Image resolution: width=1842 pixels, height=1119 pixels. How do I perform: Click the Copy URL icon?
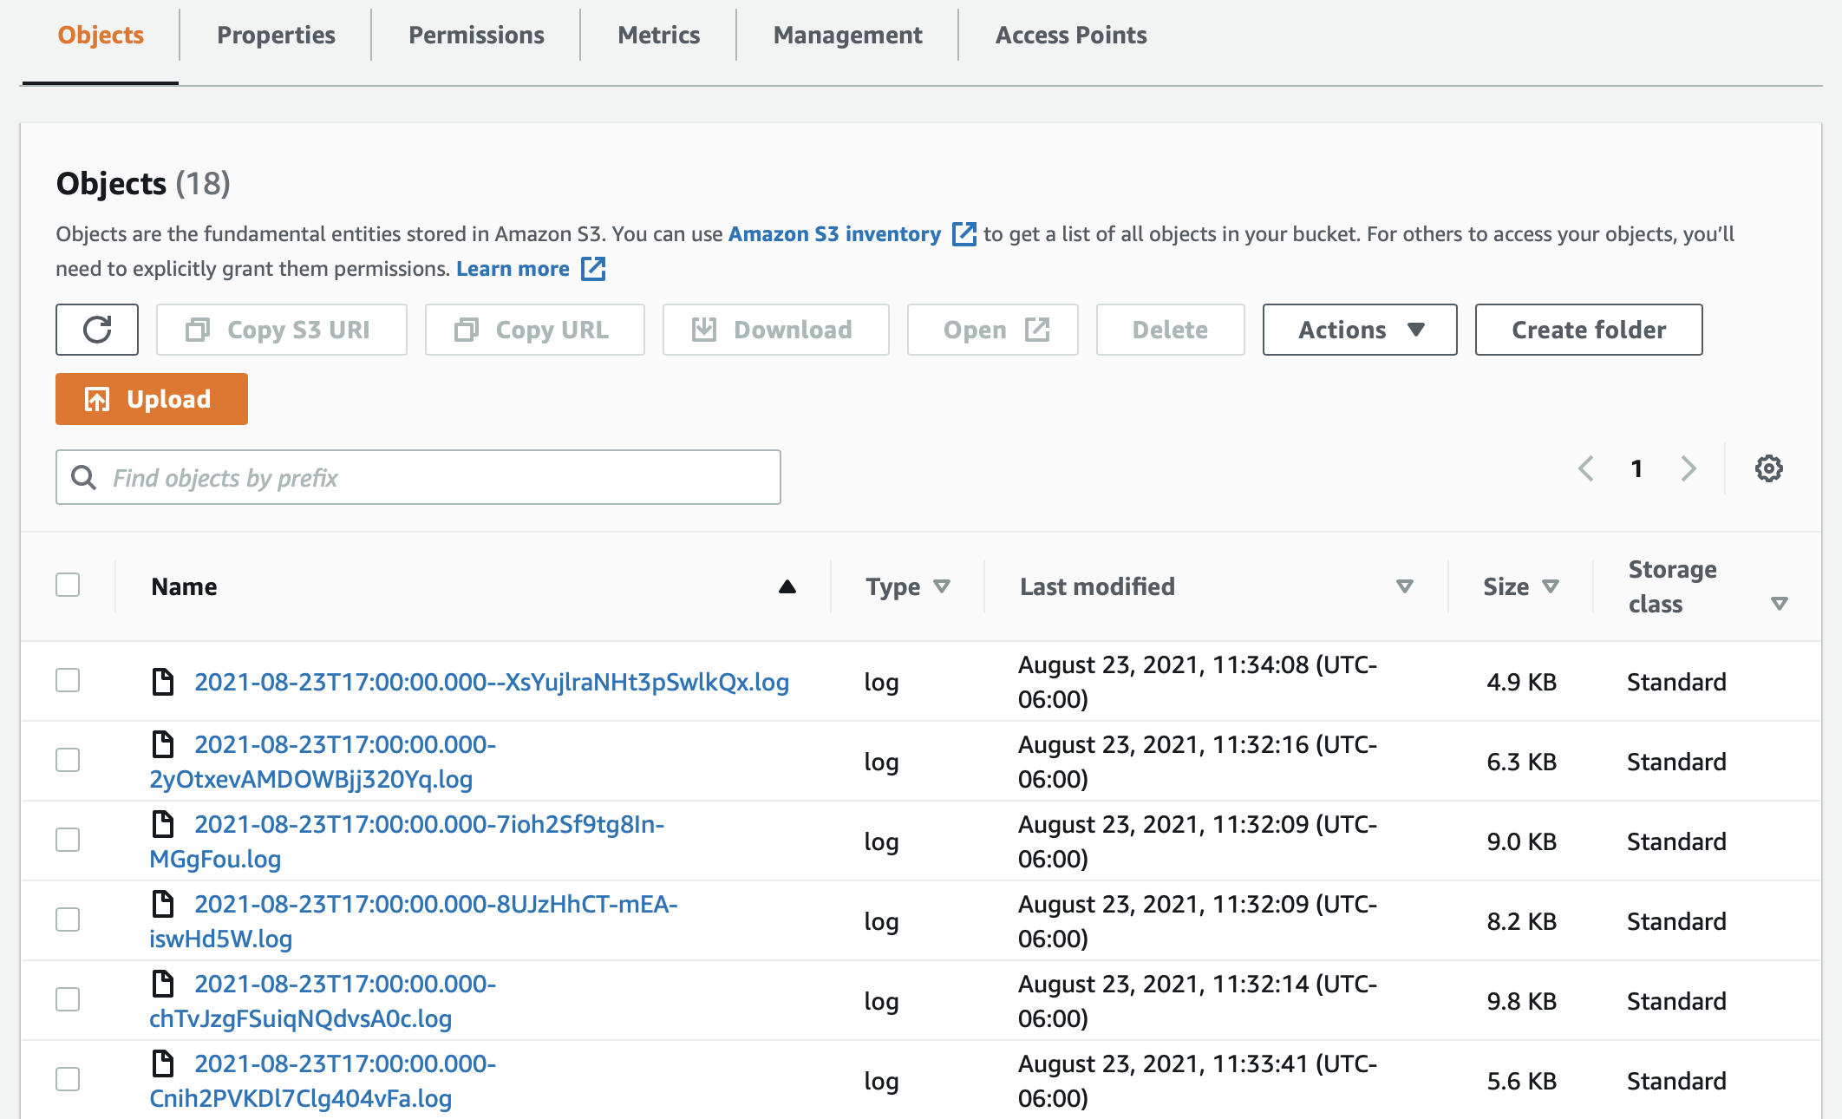coord(467,330)
